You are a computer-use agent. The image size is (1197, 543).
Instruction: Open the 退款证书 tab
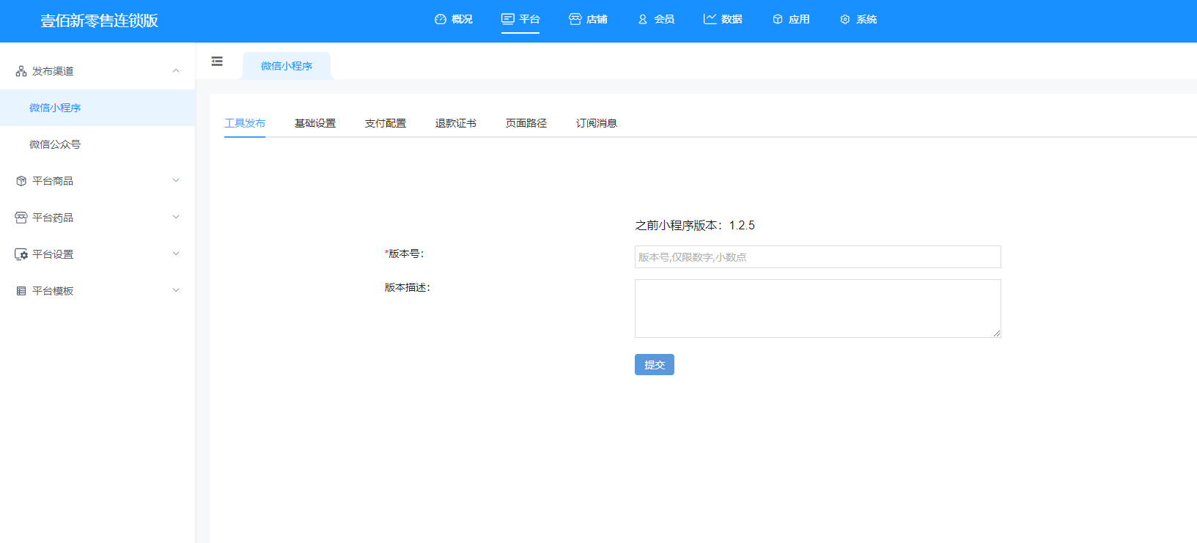click(x=456, y=123)
